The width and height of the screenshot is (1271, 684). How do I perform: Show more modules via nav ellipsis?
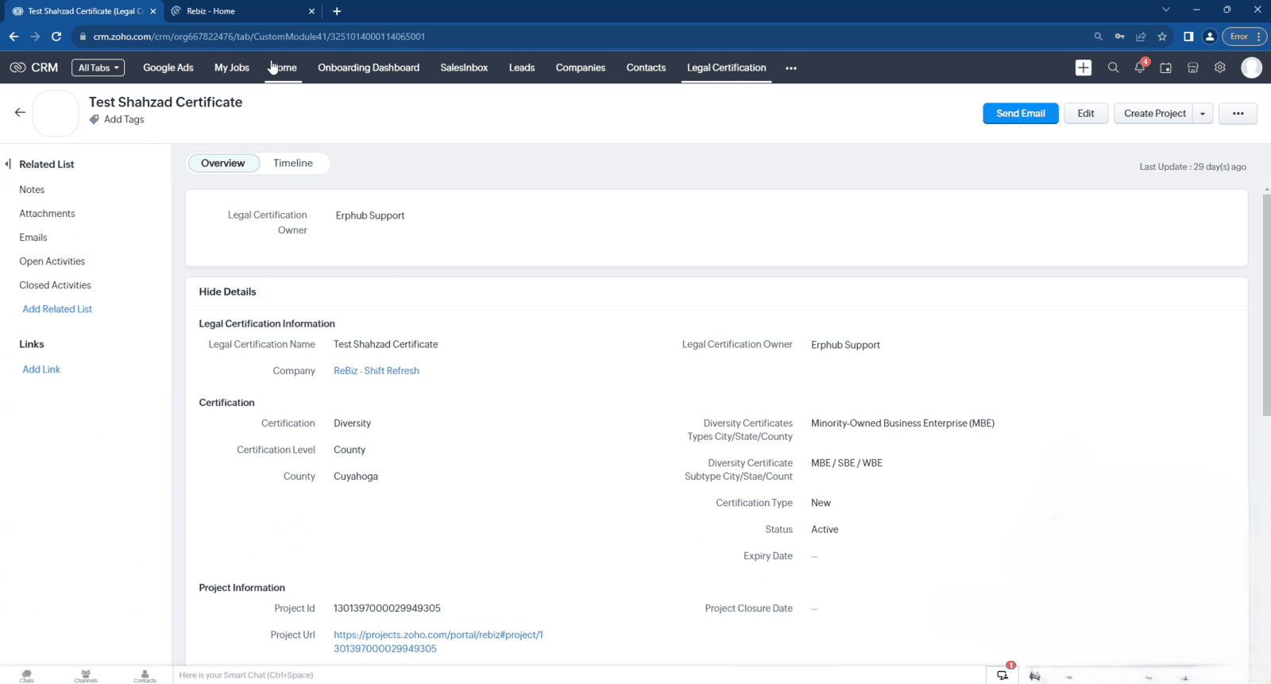(791, 68)
